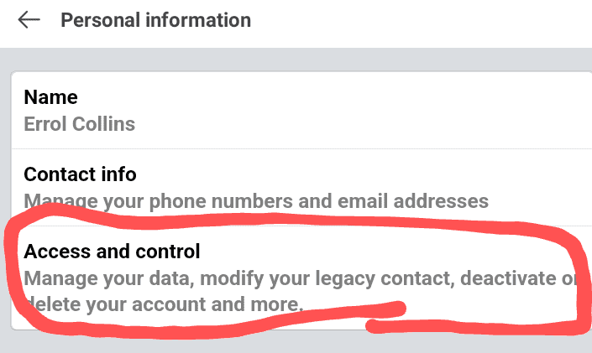This screenshot has height=353, width=592.
Task: Click the word 'deactivate' in Access and control
Action: click(x=508, y=278)
